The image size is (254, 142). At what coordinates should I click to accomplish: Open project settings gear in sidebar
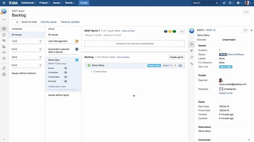tap(4, 75)
